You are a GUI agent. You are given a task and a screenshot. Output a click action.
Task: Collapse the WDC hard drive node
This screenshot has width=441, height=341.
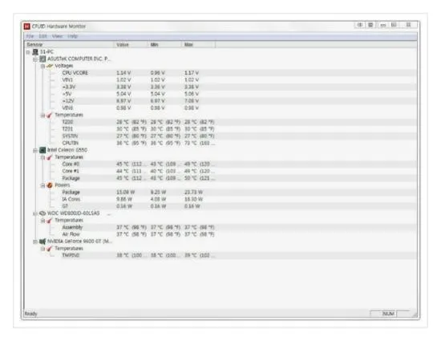pyautogui.click(x=35, y=214)
